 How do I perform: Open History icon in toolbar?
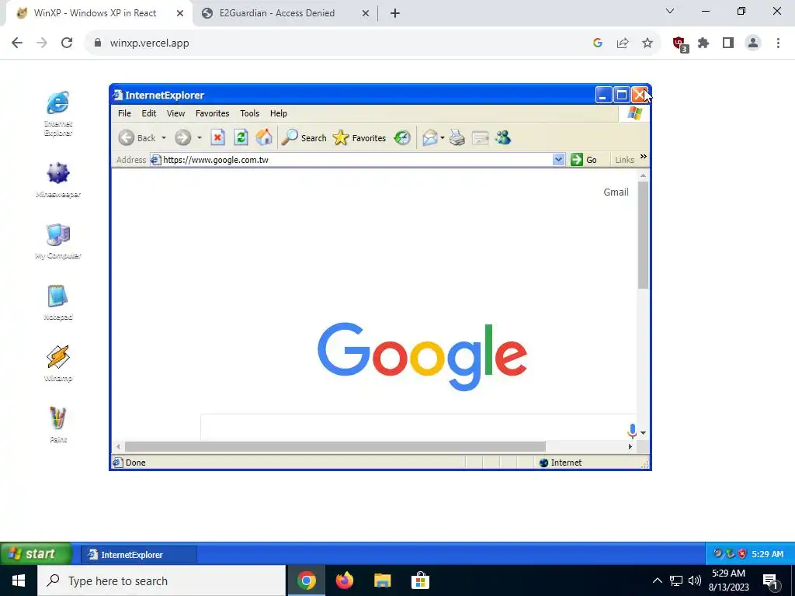(403, 137)
